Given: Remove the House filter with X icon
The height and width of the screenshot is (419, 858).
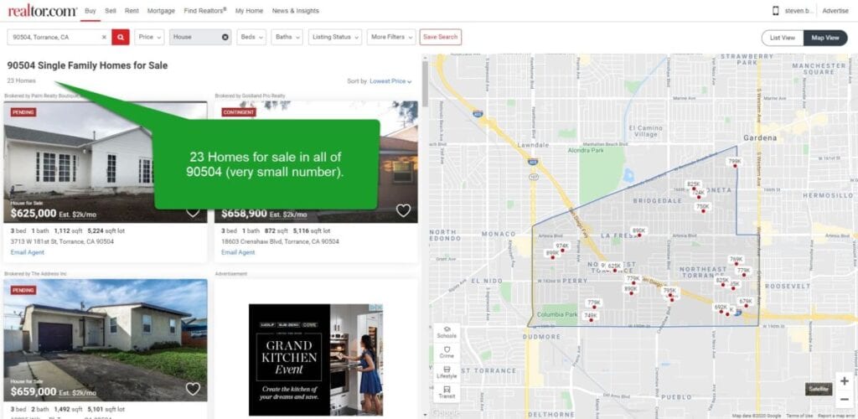Looking at the screenshot, I should pos(225,37).
